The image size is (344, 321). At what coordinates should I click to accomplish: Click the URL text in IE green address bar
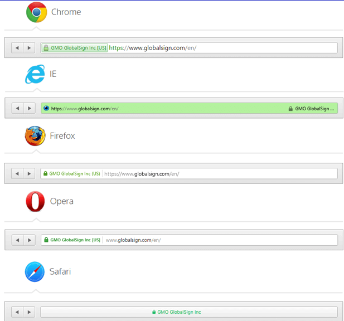(x=85, y=109)
